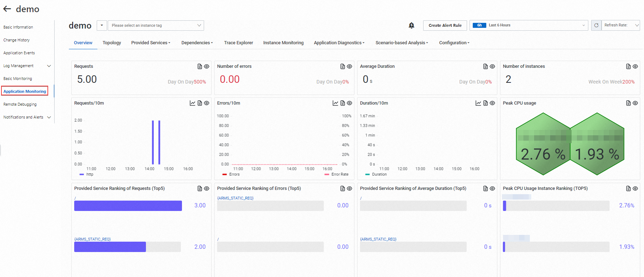Image resolution: width=644 pixels, height=277 pixels.
Task: Open the instance tag dropdown
Action: pyautogui.click(x=156, y=25)
